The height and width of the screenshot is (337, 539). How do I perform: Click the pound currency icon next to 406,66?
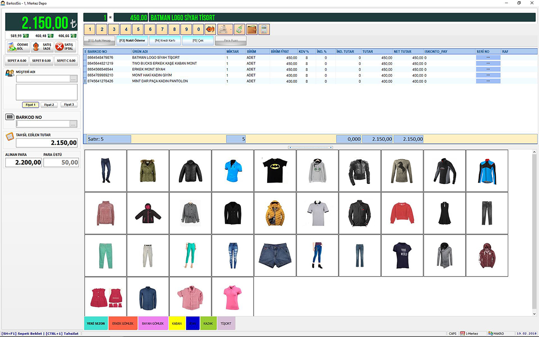coord(73,36)
